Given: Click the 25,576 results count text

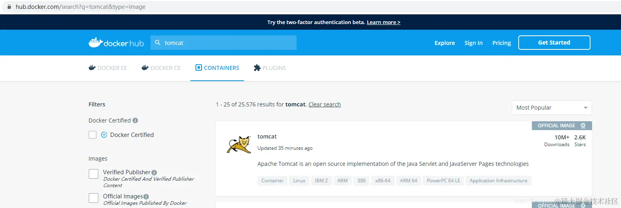Looking at the screenshot, I should coord(261,104).
